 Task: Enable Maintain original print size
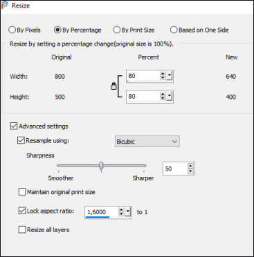coord(22,192)
